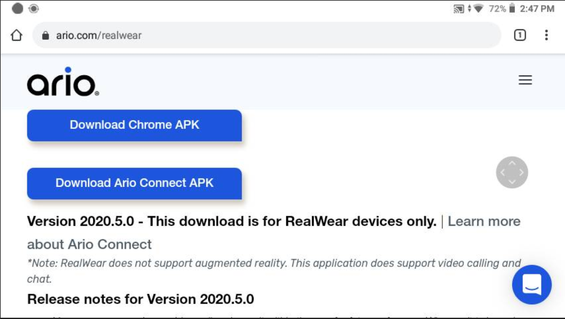Tap the Wi-Fi status icon
Screen dimensions: 565x319
tap(478, 8)
